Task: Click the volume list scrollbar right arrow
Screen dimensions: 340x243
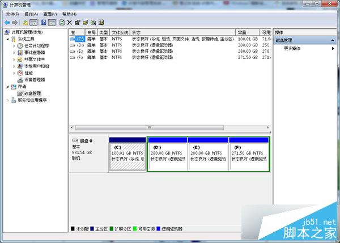Action: pos(268,127)
